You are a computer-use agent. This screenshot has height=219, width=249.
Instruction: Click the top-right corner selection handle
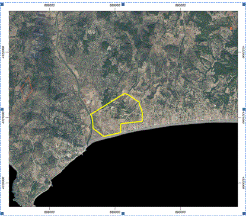(244, 4)
